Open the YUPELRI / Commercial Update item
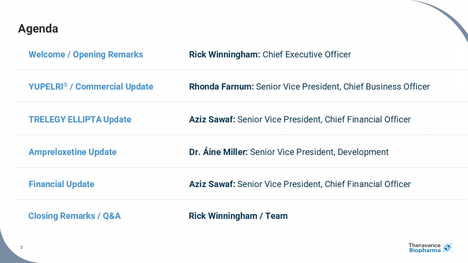Image resolution: width=468 pixels, height=263 pixels. point(91,87)
